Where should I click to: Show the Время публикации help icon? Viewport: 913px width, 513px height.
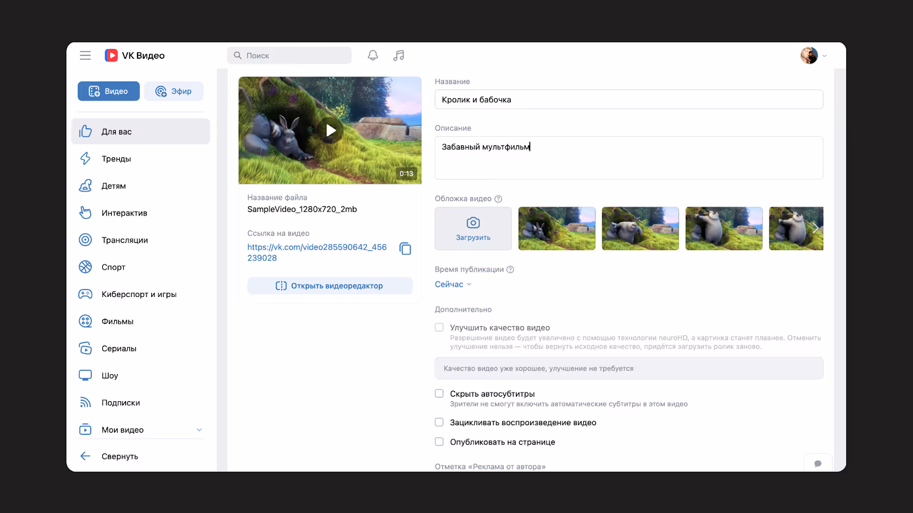pos(510,270)
